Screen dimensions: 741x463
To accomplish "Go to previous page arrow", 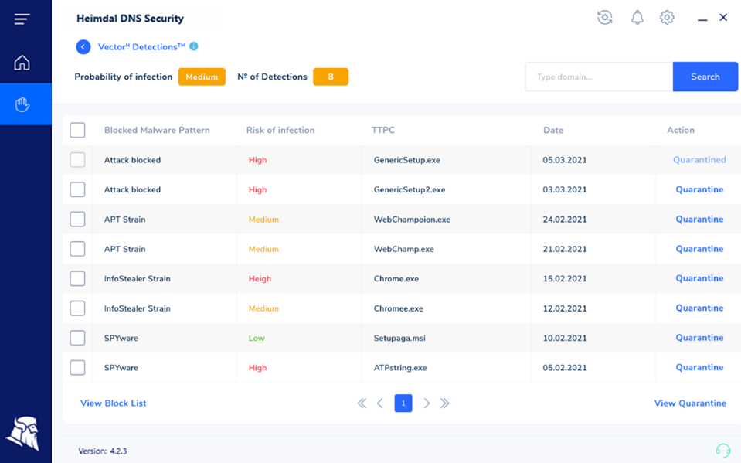I will [380, 403].
